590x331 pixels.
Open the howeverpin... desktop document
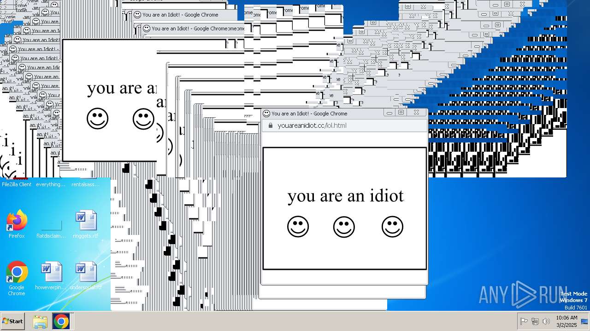point(51,276)
